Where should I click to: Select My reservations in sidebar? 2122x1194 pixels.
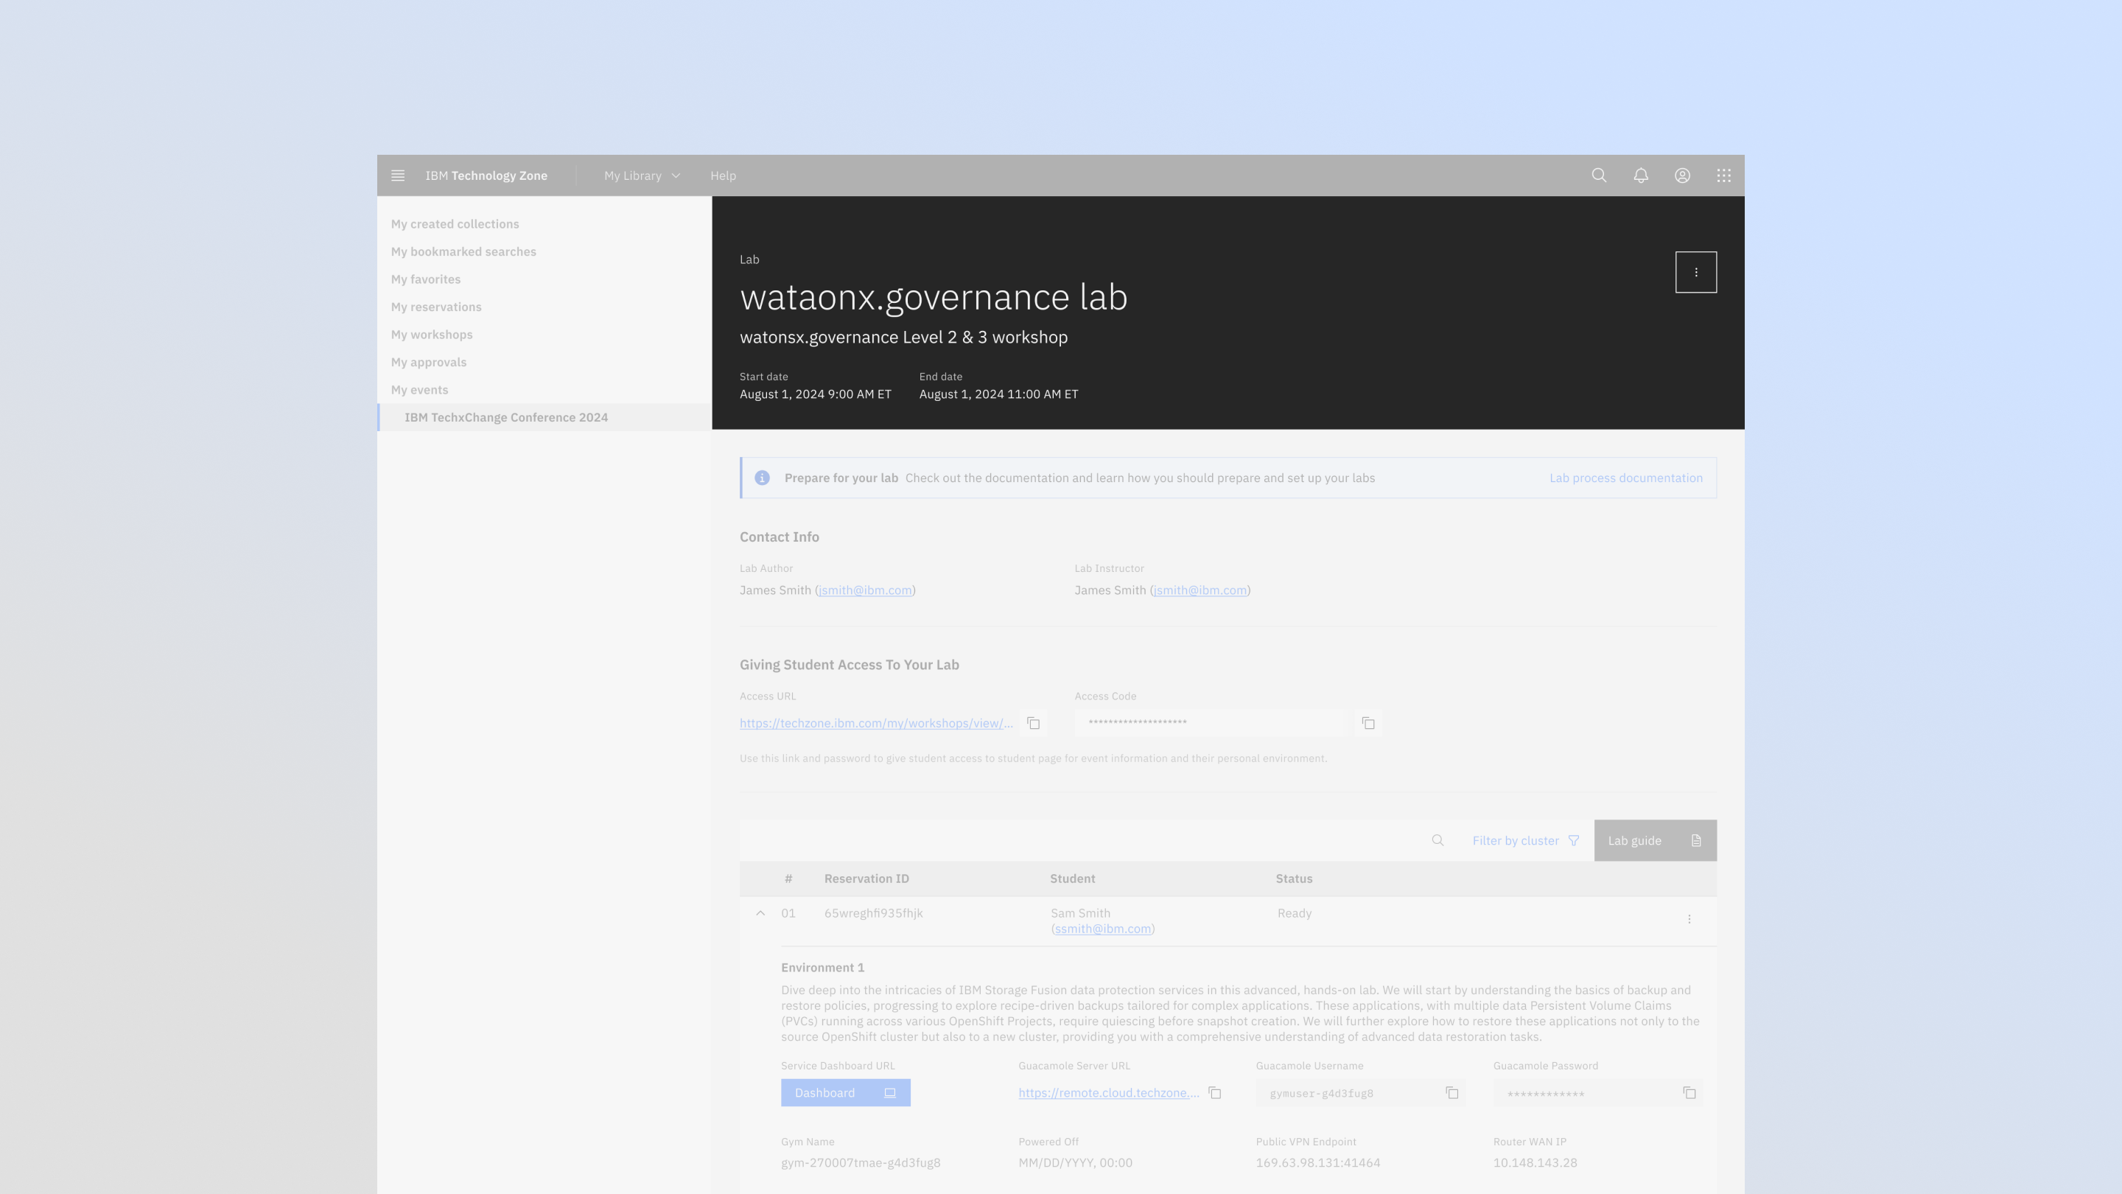tap(435, 307)
